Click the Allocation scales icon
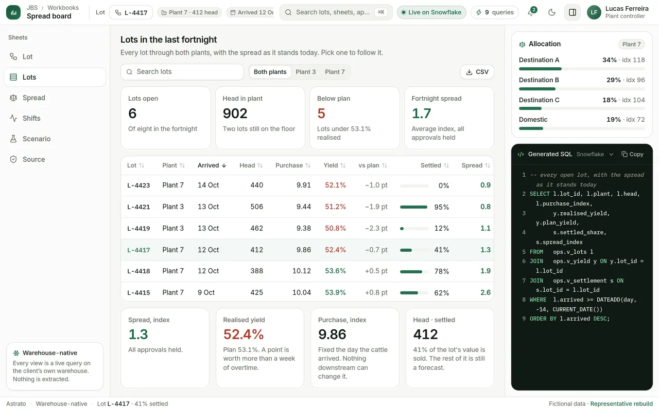659x411 pixels. tap(523, 44)
